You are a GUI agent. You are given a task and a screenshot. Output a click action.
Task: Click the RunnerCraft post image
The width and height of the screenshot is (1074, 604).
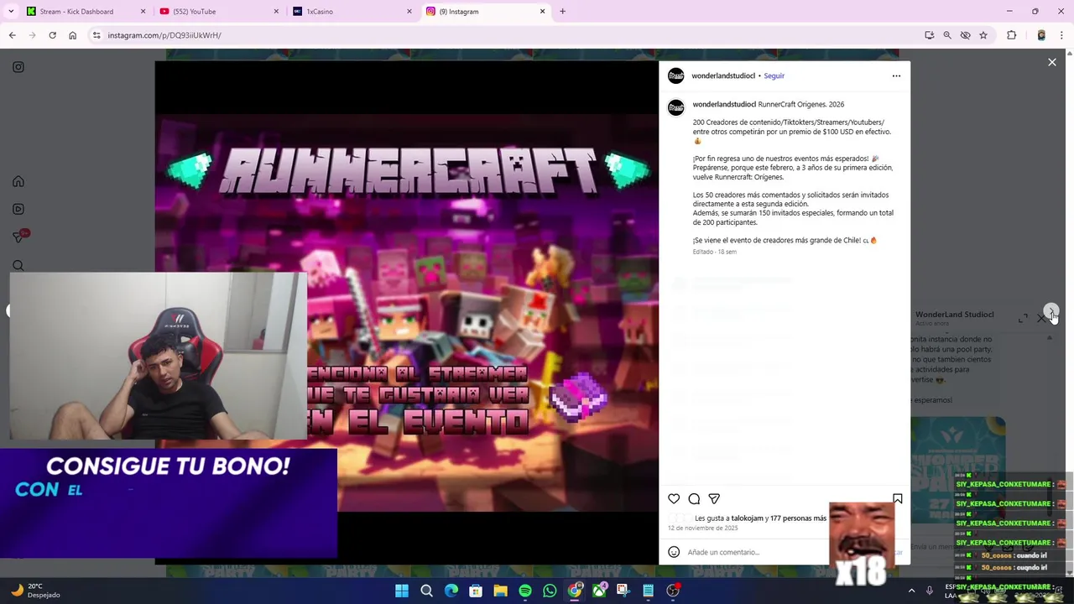click(407, 312)
